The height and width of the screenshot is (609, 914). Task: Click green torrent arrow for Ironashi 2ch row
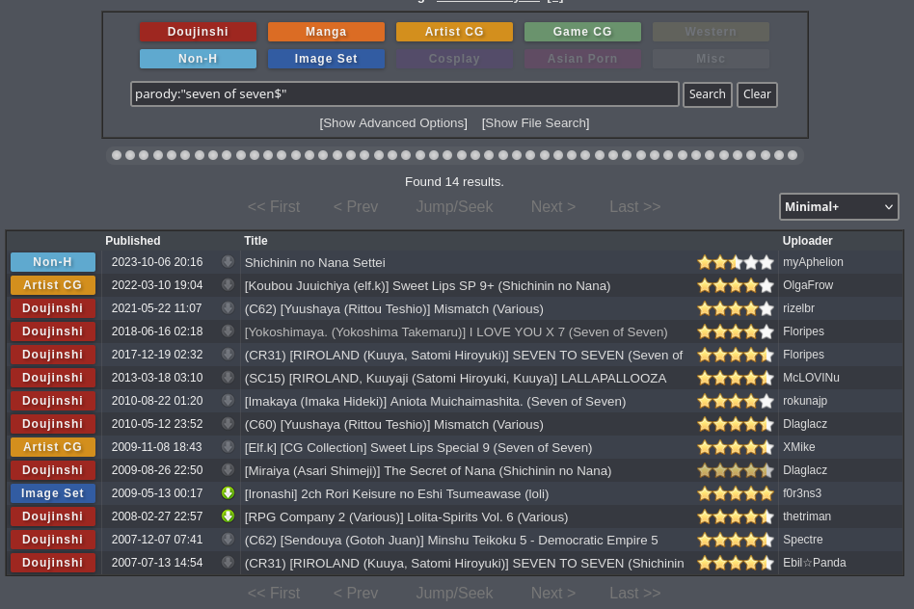(x=228, y=493)
